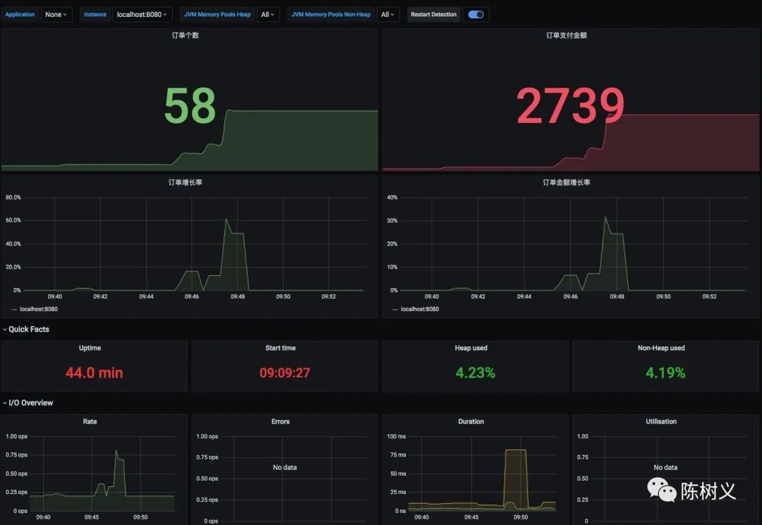
Task: Click the 订单金额增长率 panel title
Action: click(567, 183)
